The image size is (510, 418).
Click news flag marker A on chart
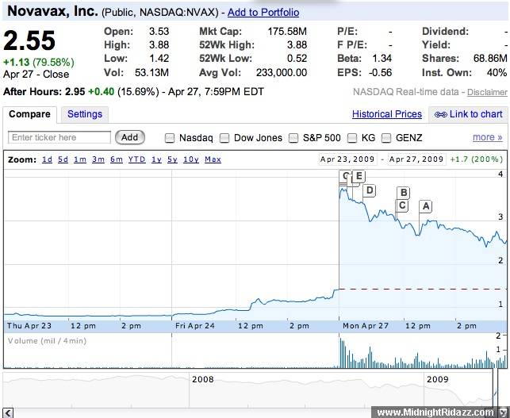pyautogui.click(x=425, y=206)
